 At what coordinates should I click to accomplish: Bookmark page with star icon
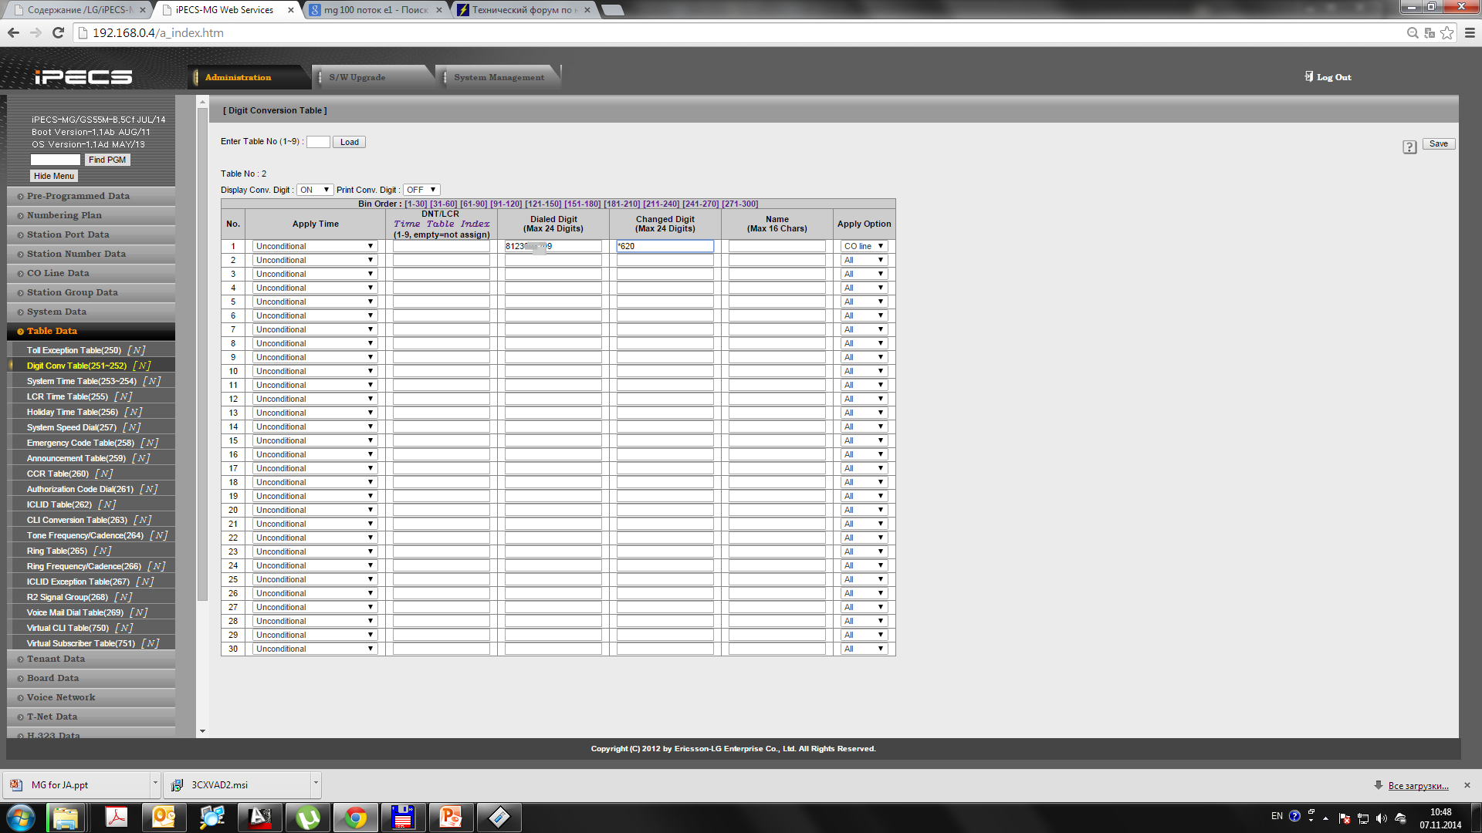[1447, 32]
